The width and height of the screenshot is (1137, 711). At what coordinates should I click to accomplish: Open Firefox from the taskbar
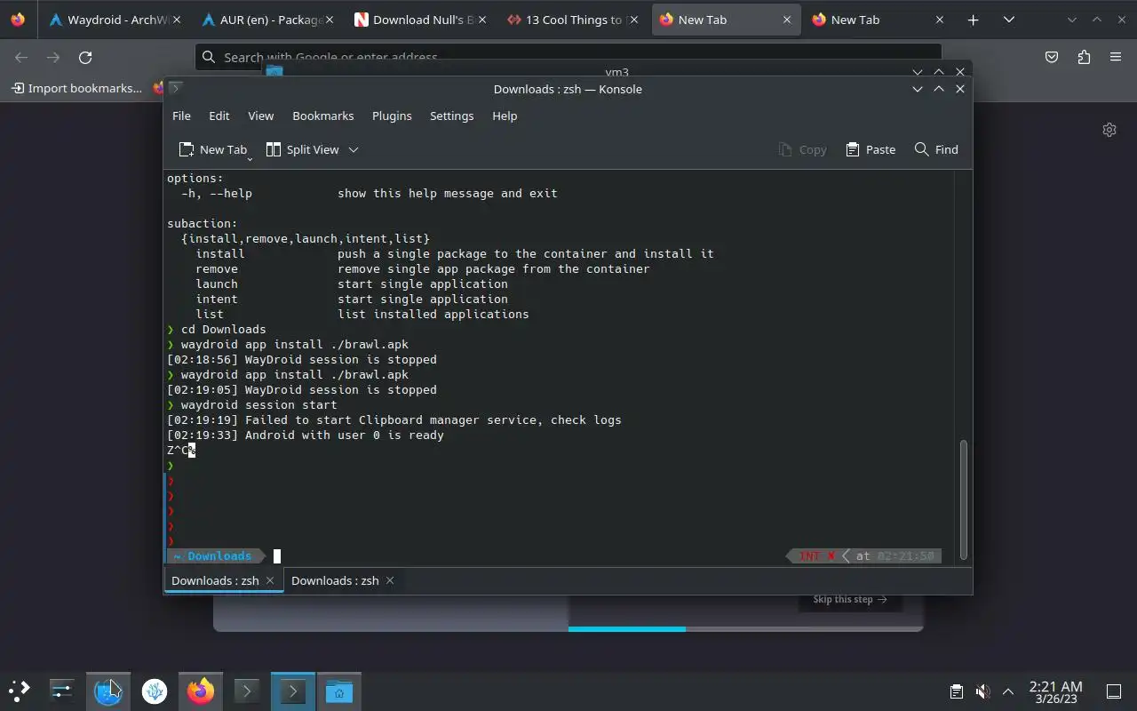coord(201,691)
